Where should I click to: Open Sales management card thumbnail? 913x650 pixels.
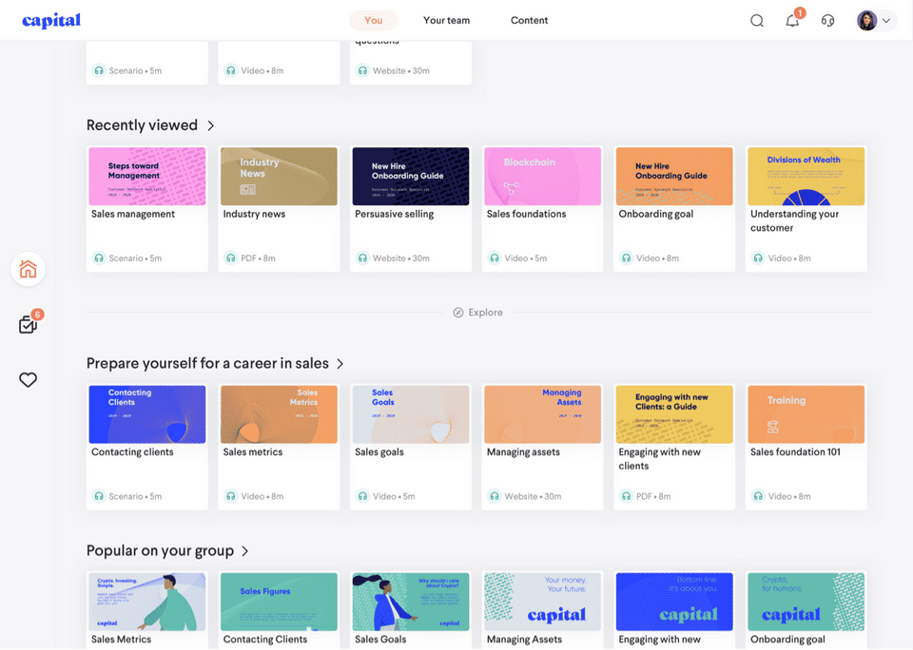[x=147, y=177]
